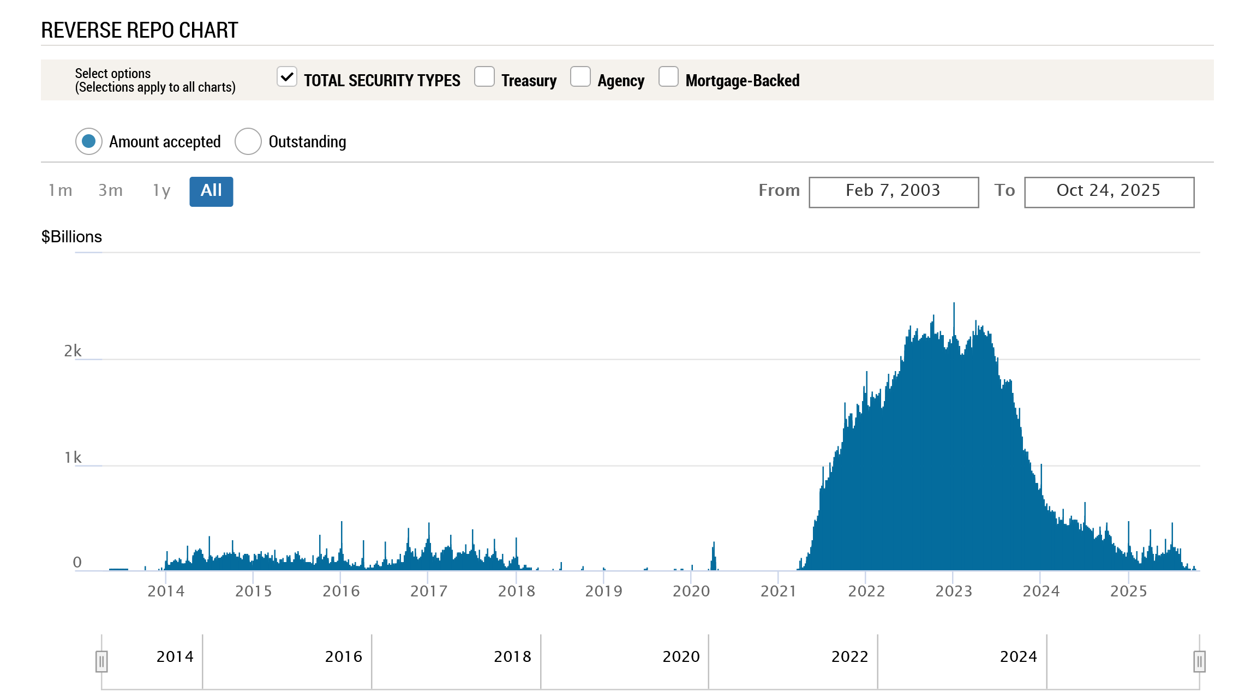Viewport: 1233px width, 693px height.
Task: Switch range to 3m
Action: (x=110, y=190)
